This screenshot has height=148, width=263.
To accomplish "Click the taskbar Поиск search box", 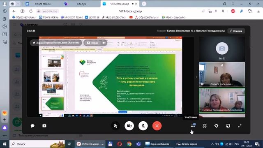I will click(x=37, y=144).
